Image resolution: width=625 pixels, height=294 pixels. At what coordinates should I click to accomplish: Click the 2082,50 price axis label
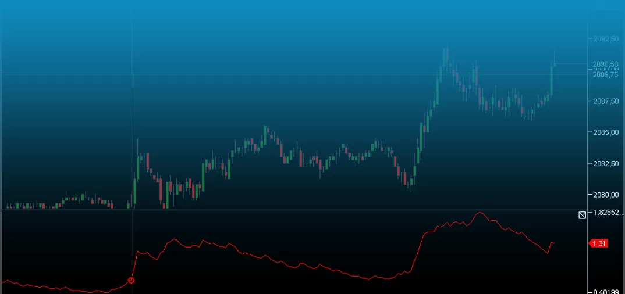tap(606, 163)
